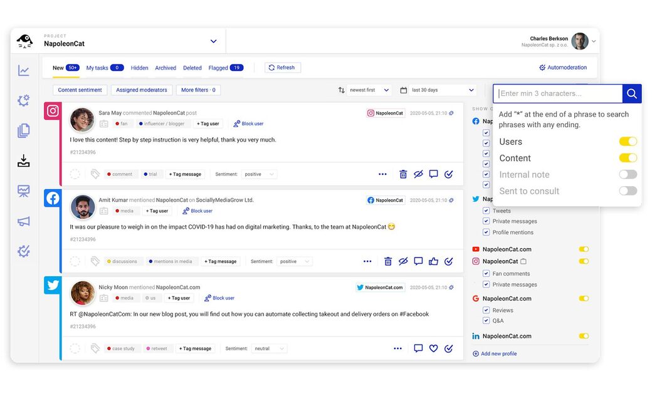Click the Assigned moderators filter button
This screenshot has width=652, height=396.
[x=142, y=90]
